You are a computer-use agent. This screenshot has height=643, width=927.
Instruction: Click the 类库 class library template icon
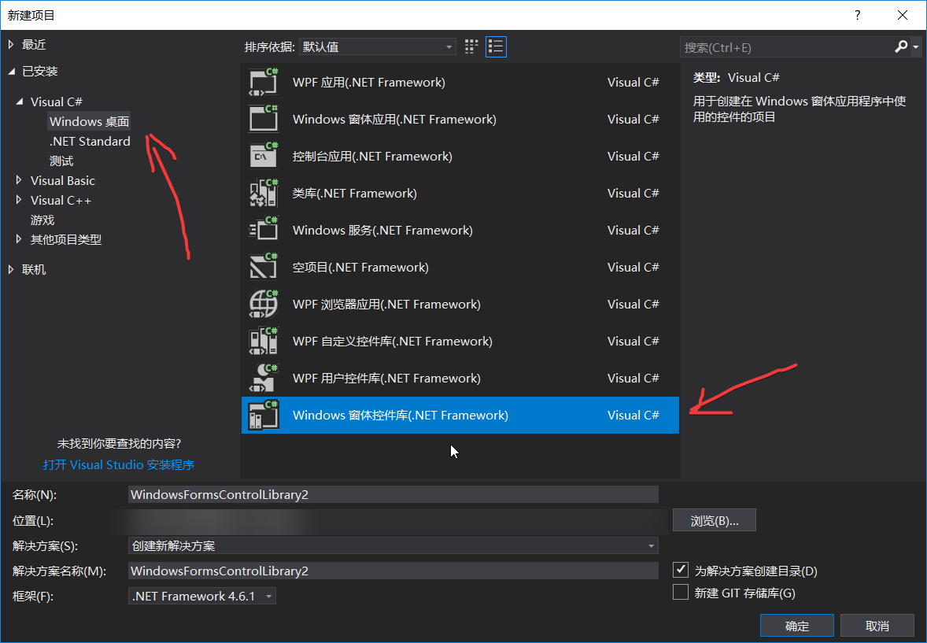[x=263, y=193]
